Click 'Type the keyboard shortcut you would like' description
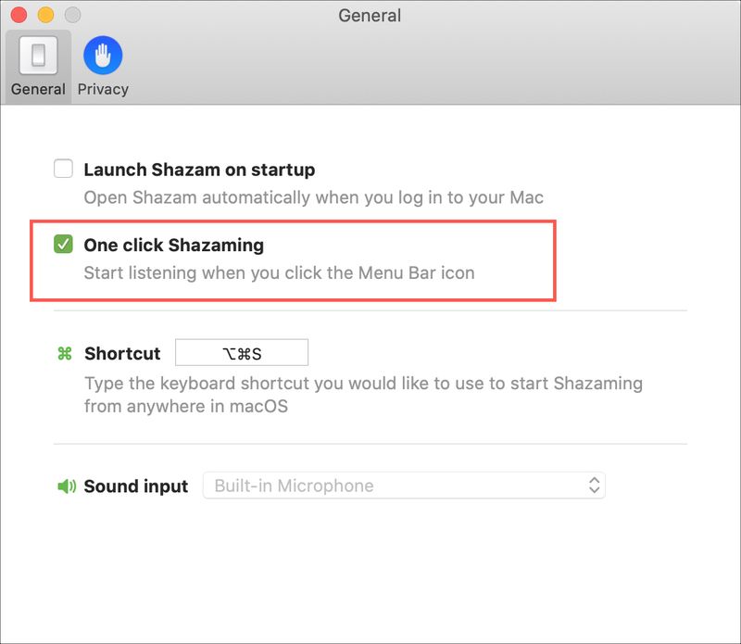Viewport: 741px width, 644px height. pos(363,395)
